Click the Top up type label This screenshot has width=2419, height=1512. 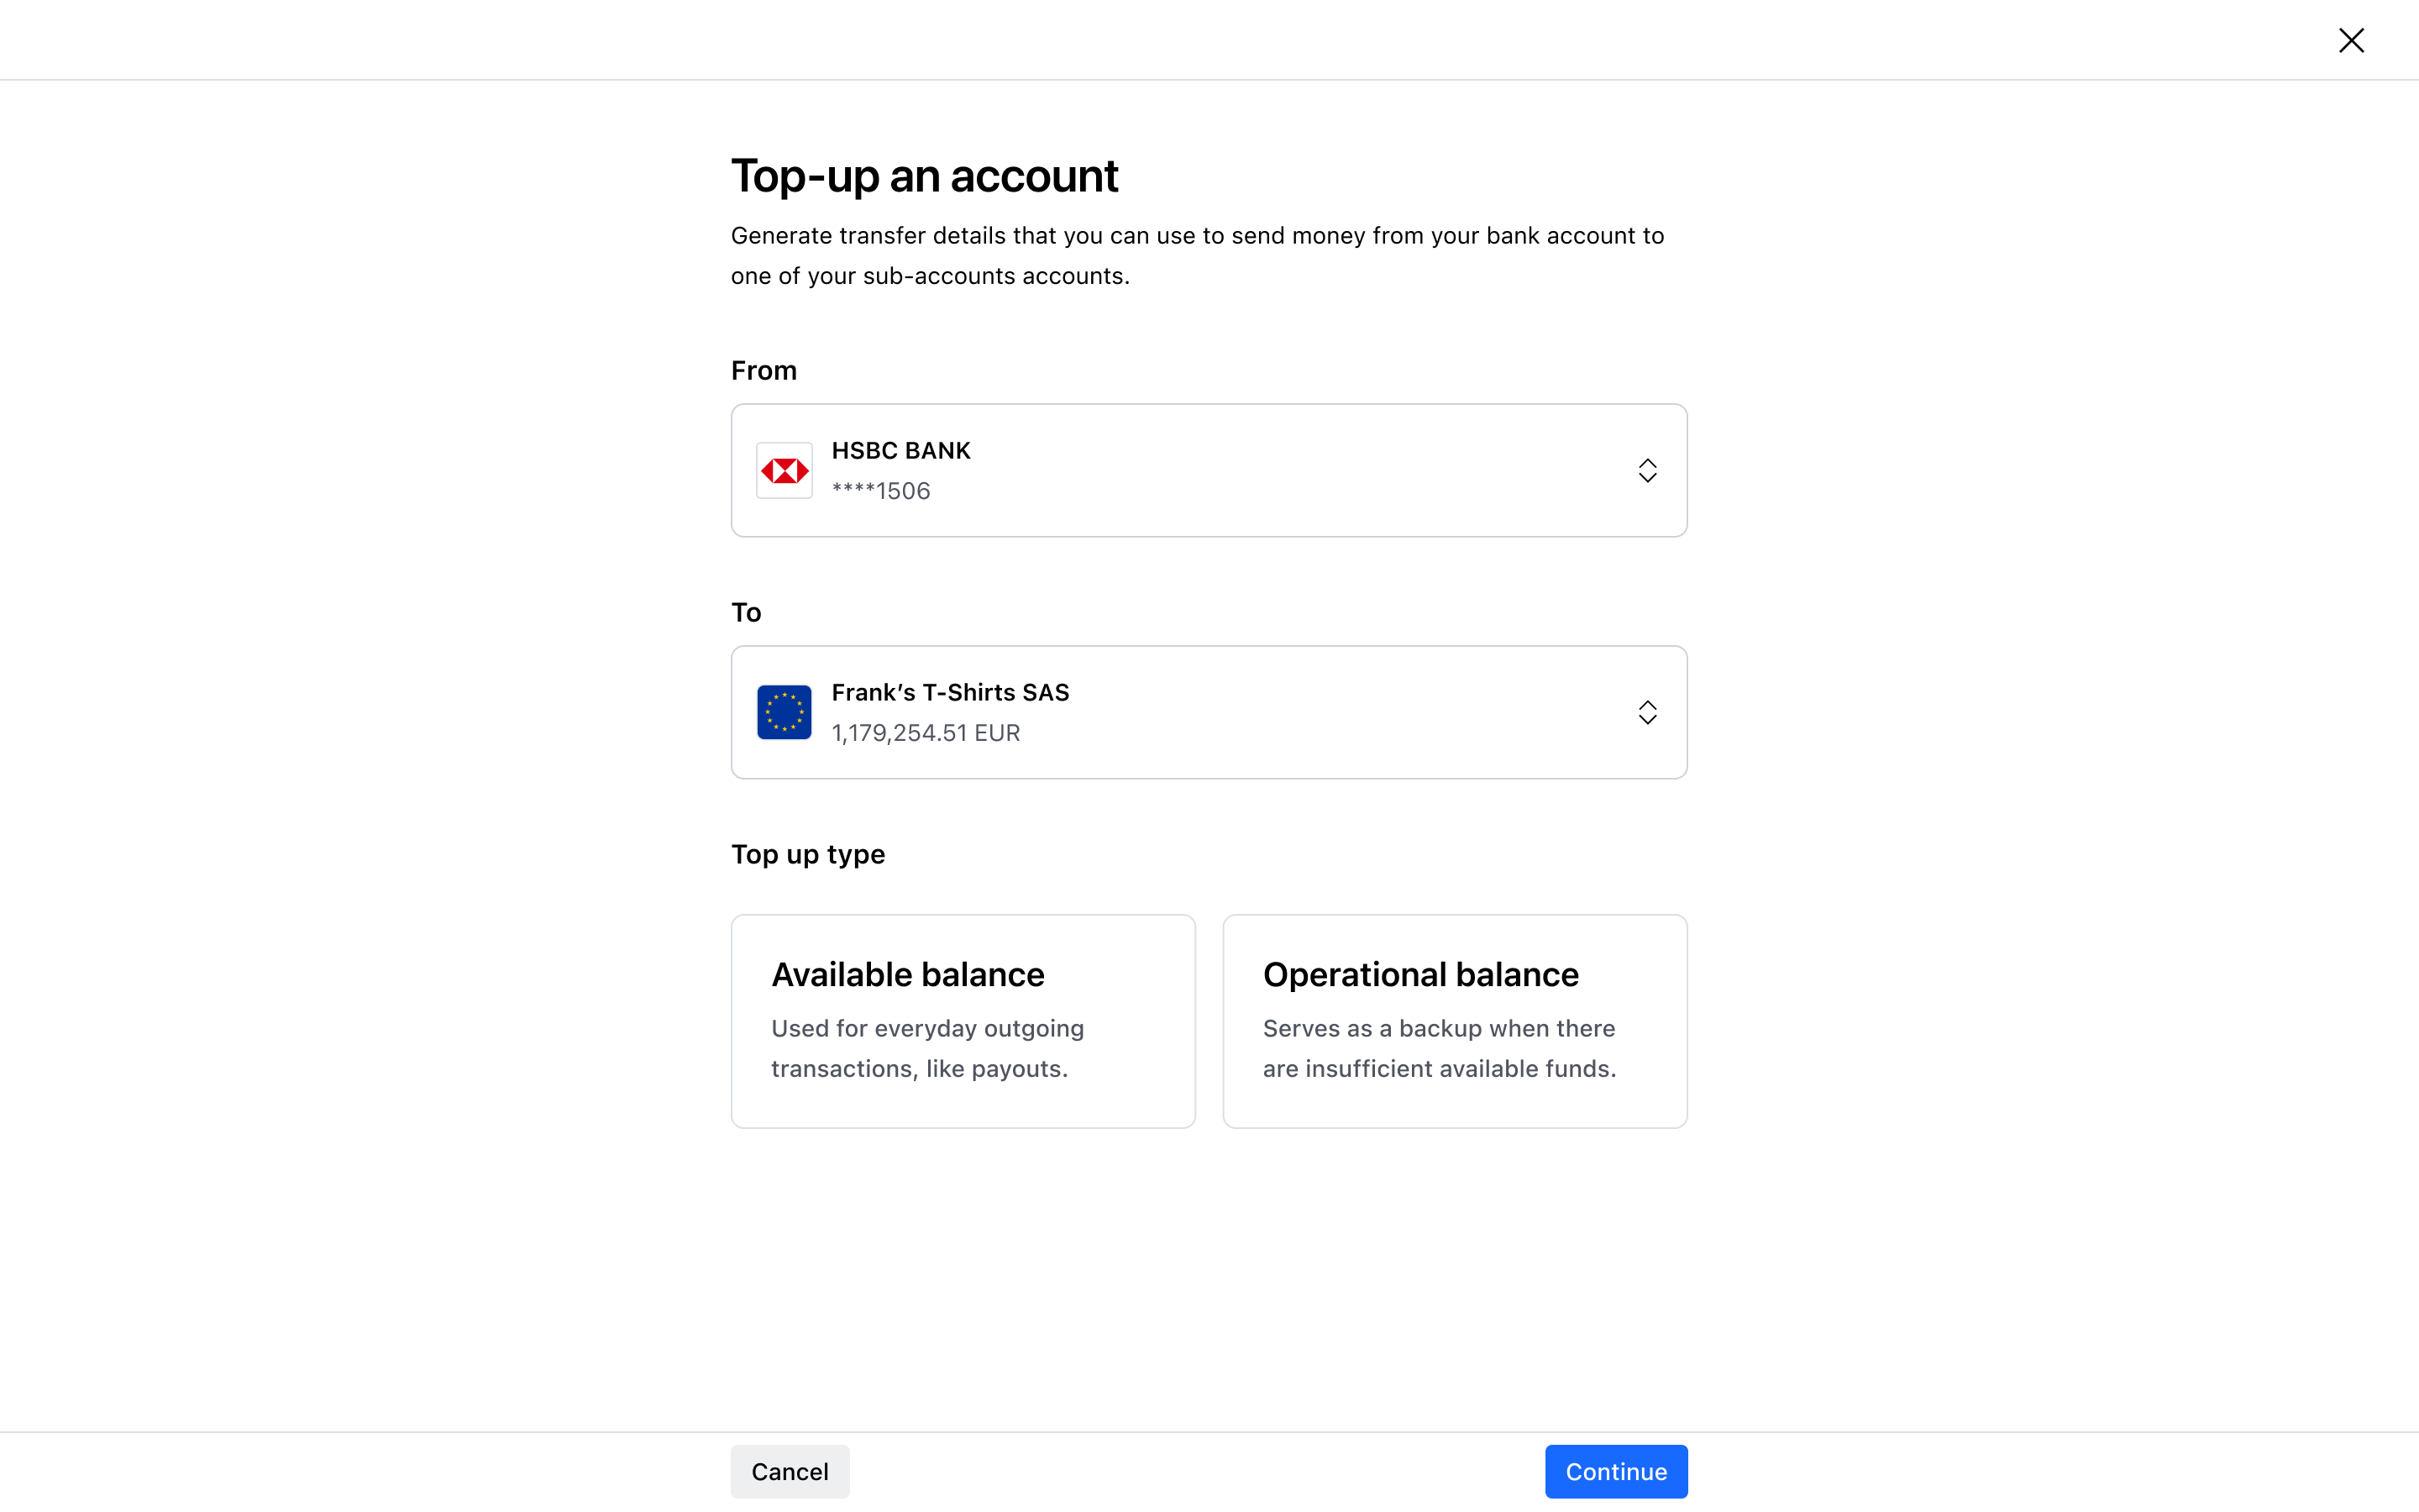[808, 855]
